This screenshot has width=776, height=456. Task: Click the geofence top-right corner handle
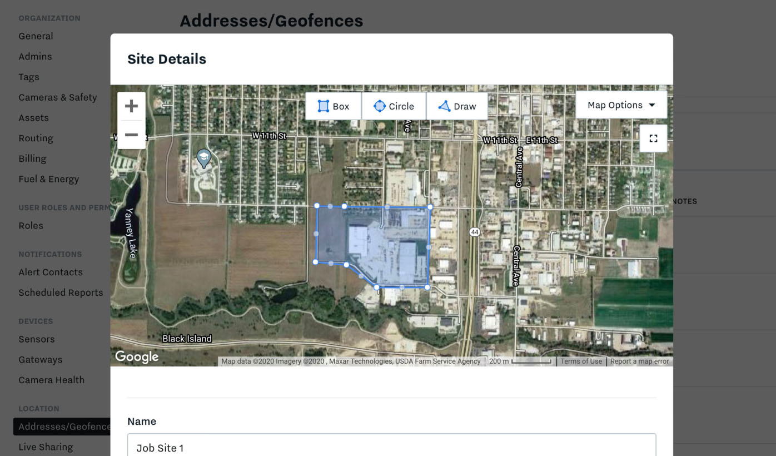click(x=430, y=207)
